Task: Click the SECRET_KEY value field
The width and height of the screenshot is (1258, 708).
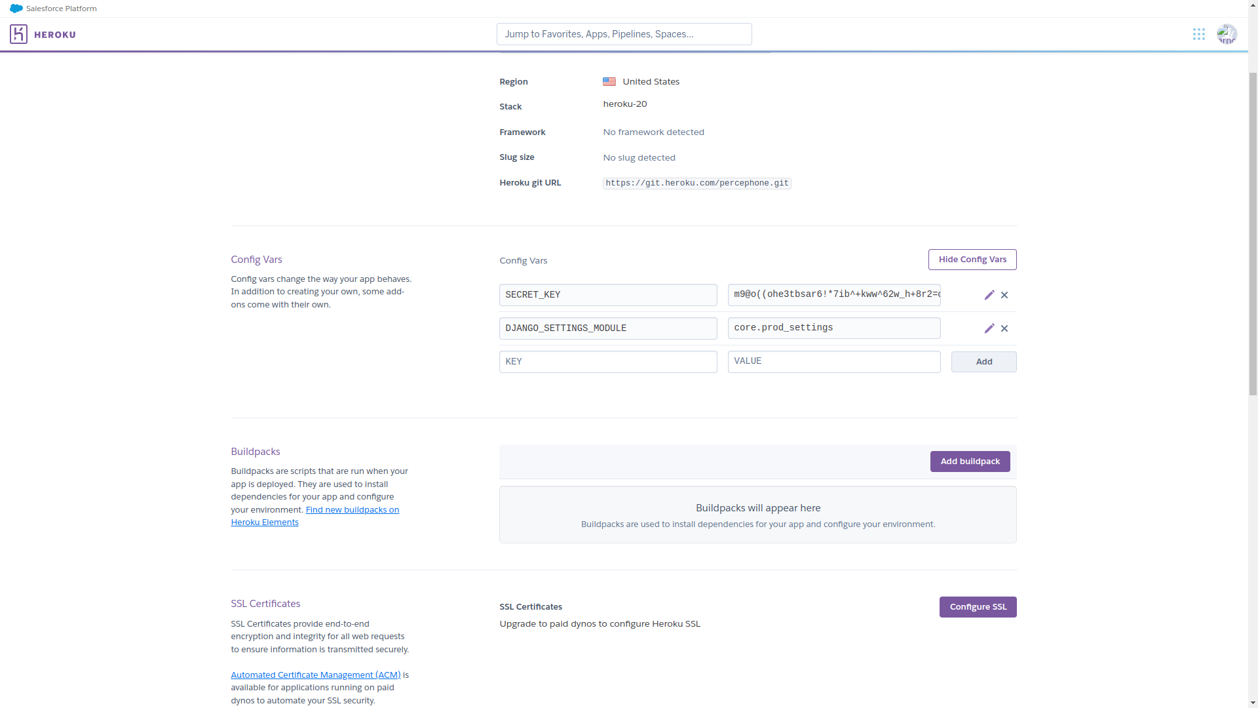Action: pyautogui.click(x=833, y=295)
